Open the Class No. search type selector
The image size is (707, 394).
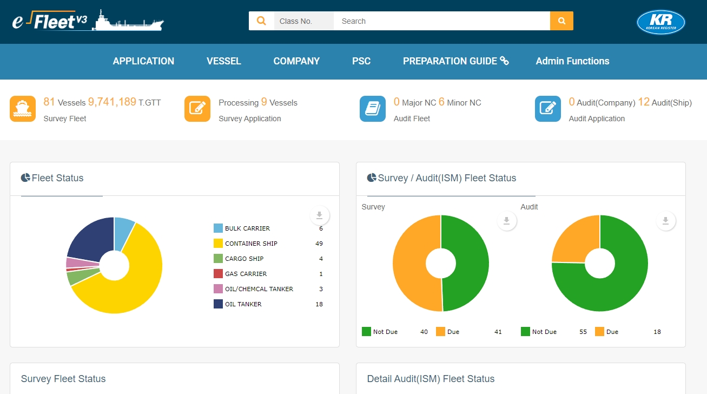pyautogui.click(x=304, y=21)
